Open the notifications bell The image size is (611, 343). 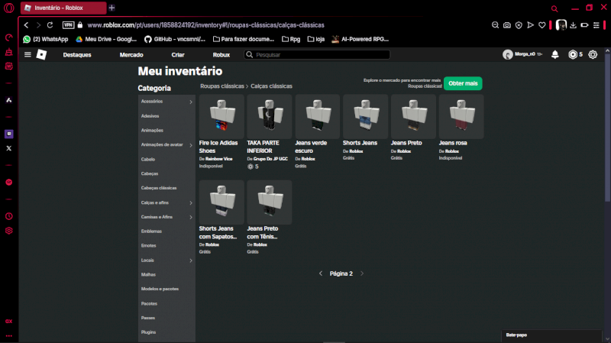point(555,54)
